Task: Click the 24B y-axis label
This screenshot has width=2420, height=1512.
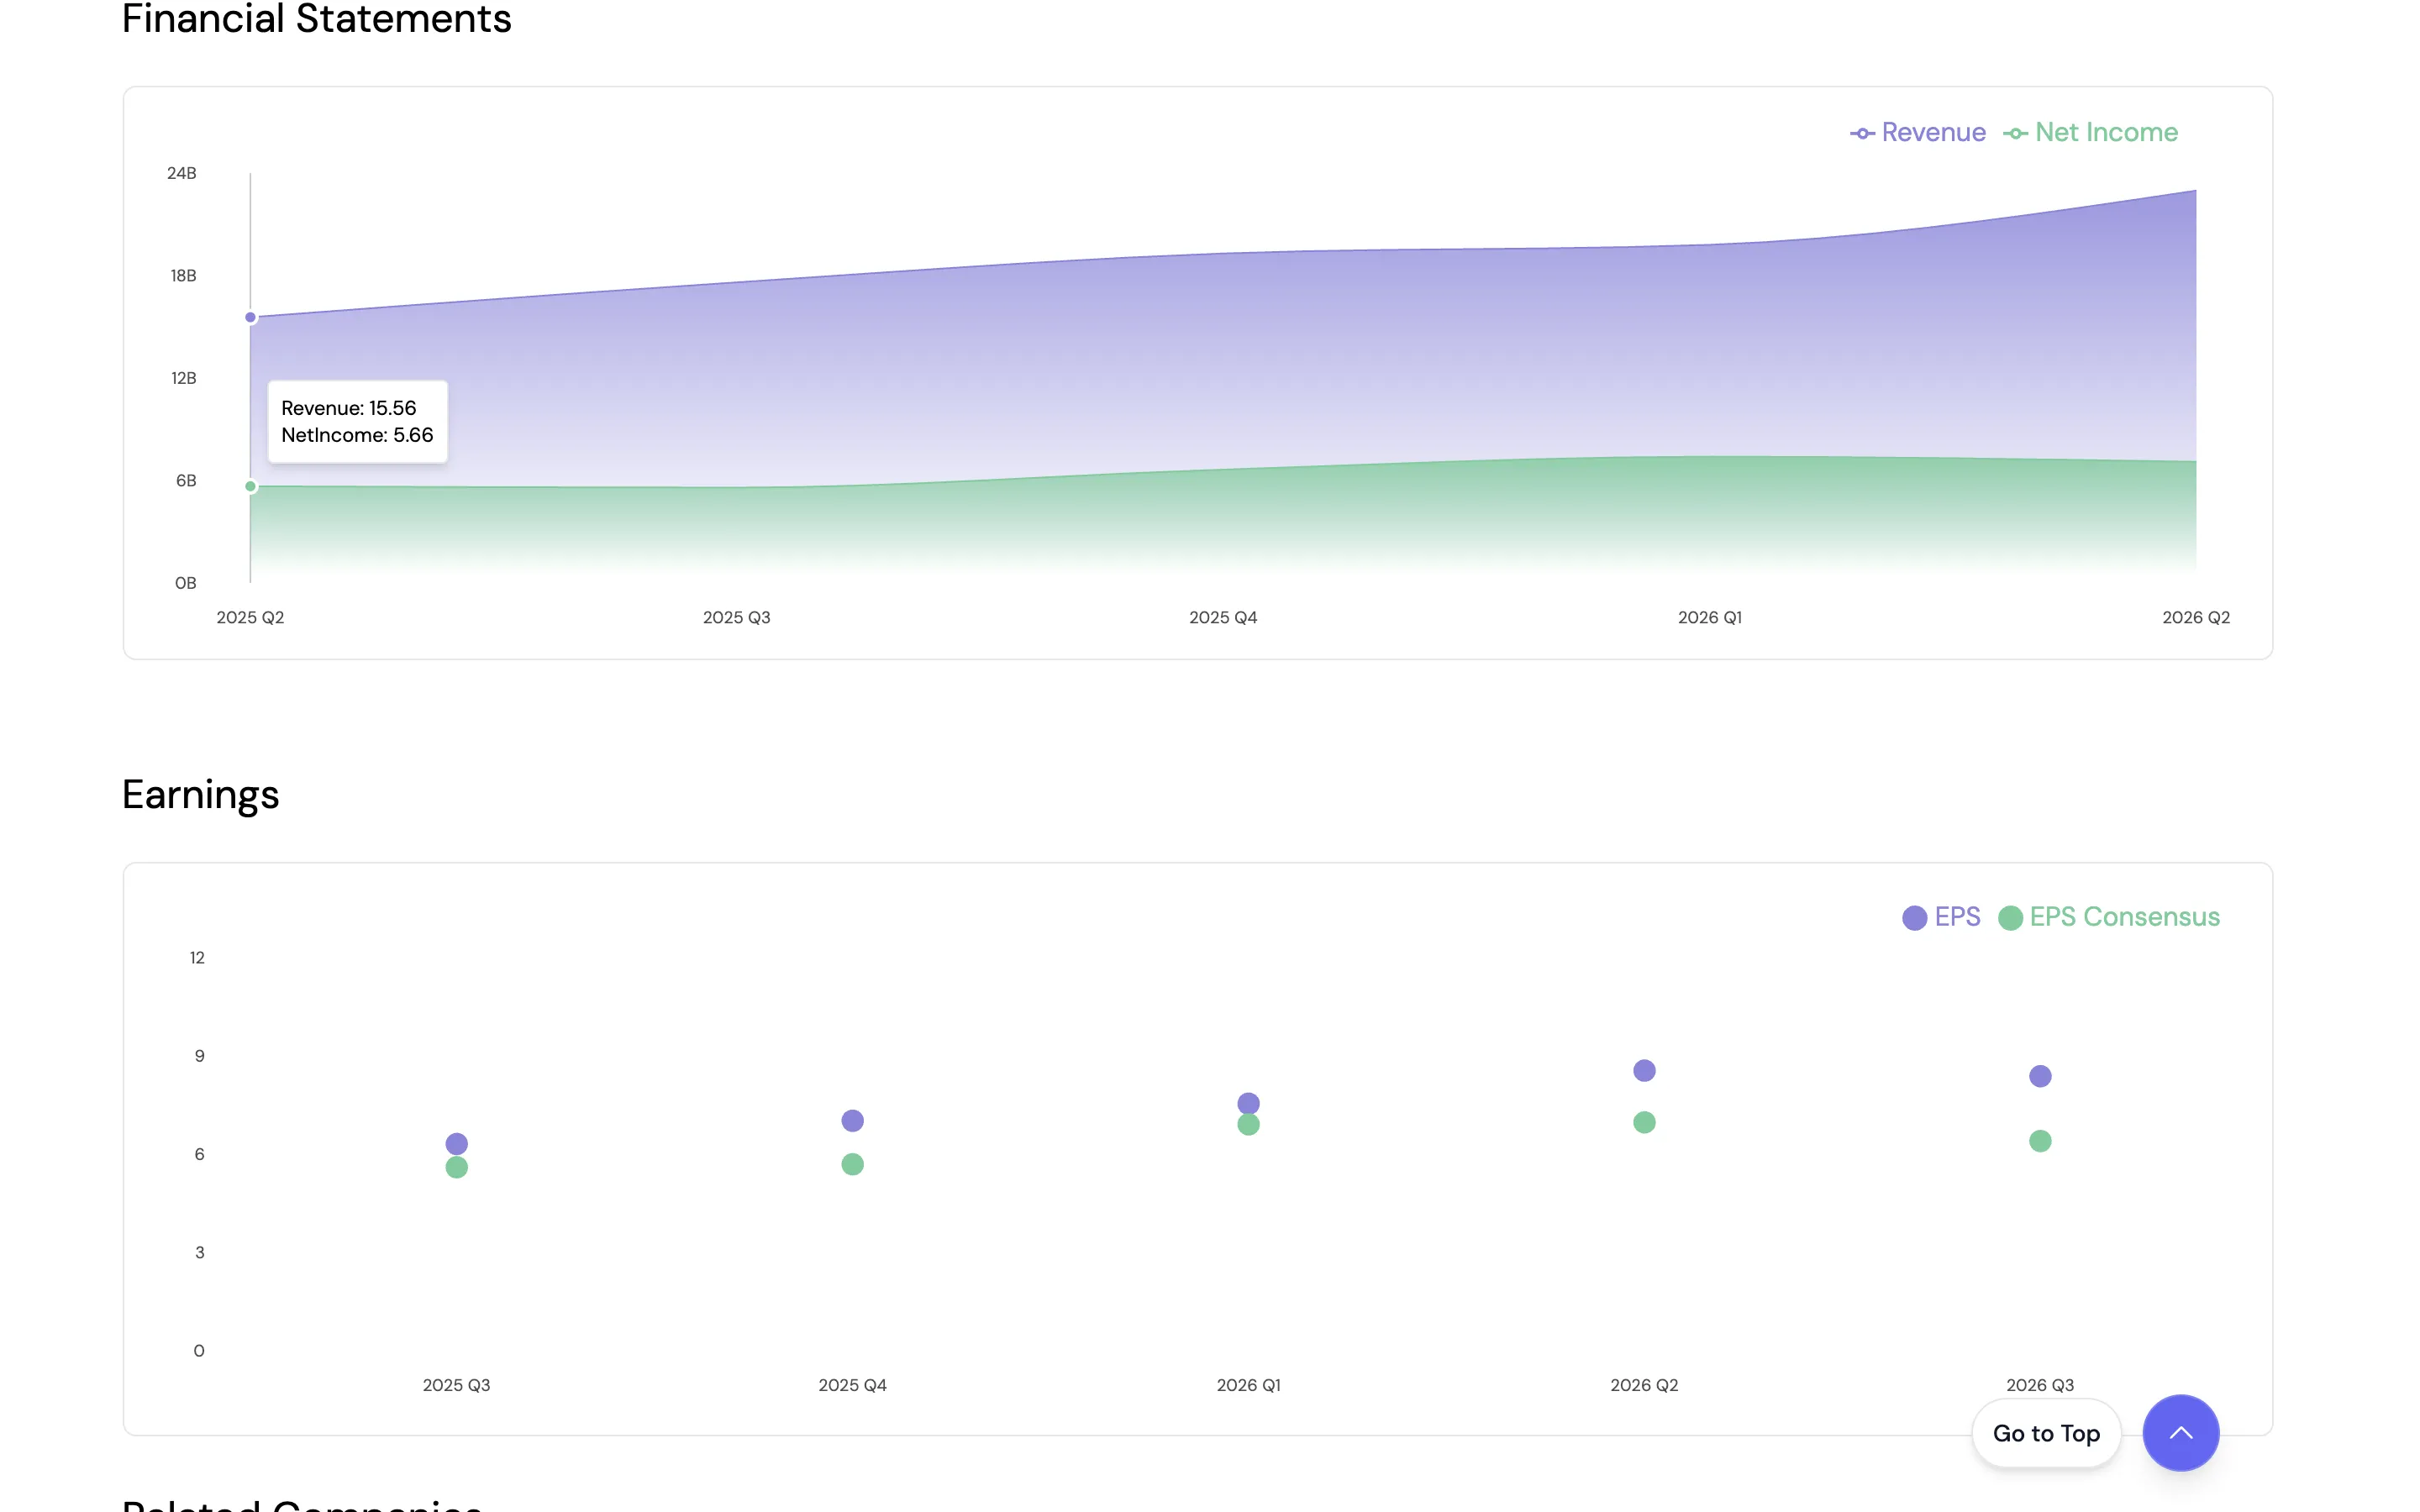Action: coord(181,173)
